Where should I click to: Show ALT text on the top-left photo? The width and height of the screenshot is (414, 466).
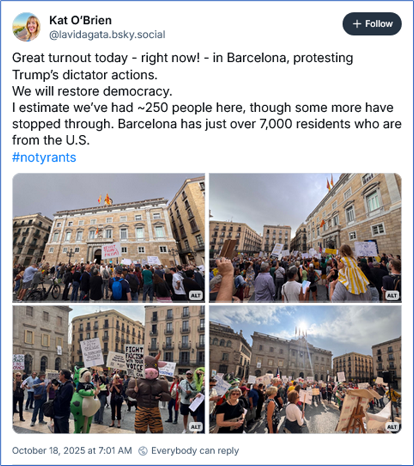(x=195, y=295)
